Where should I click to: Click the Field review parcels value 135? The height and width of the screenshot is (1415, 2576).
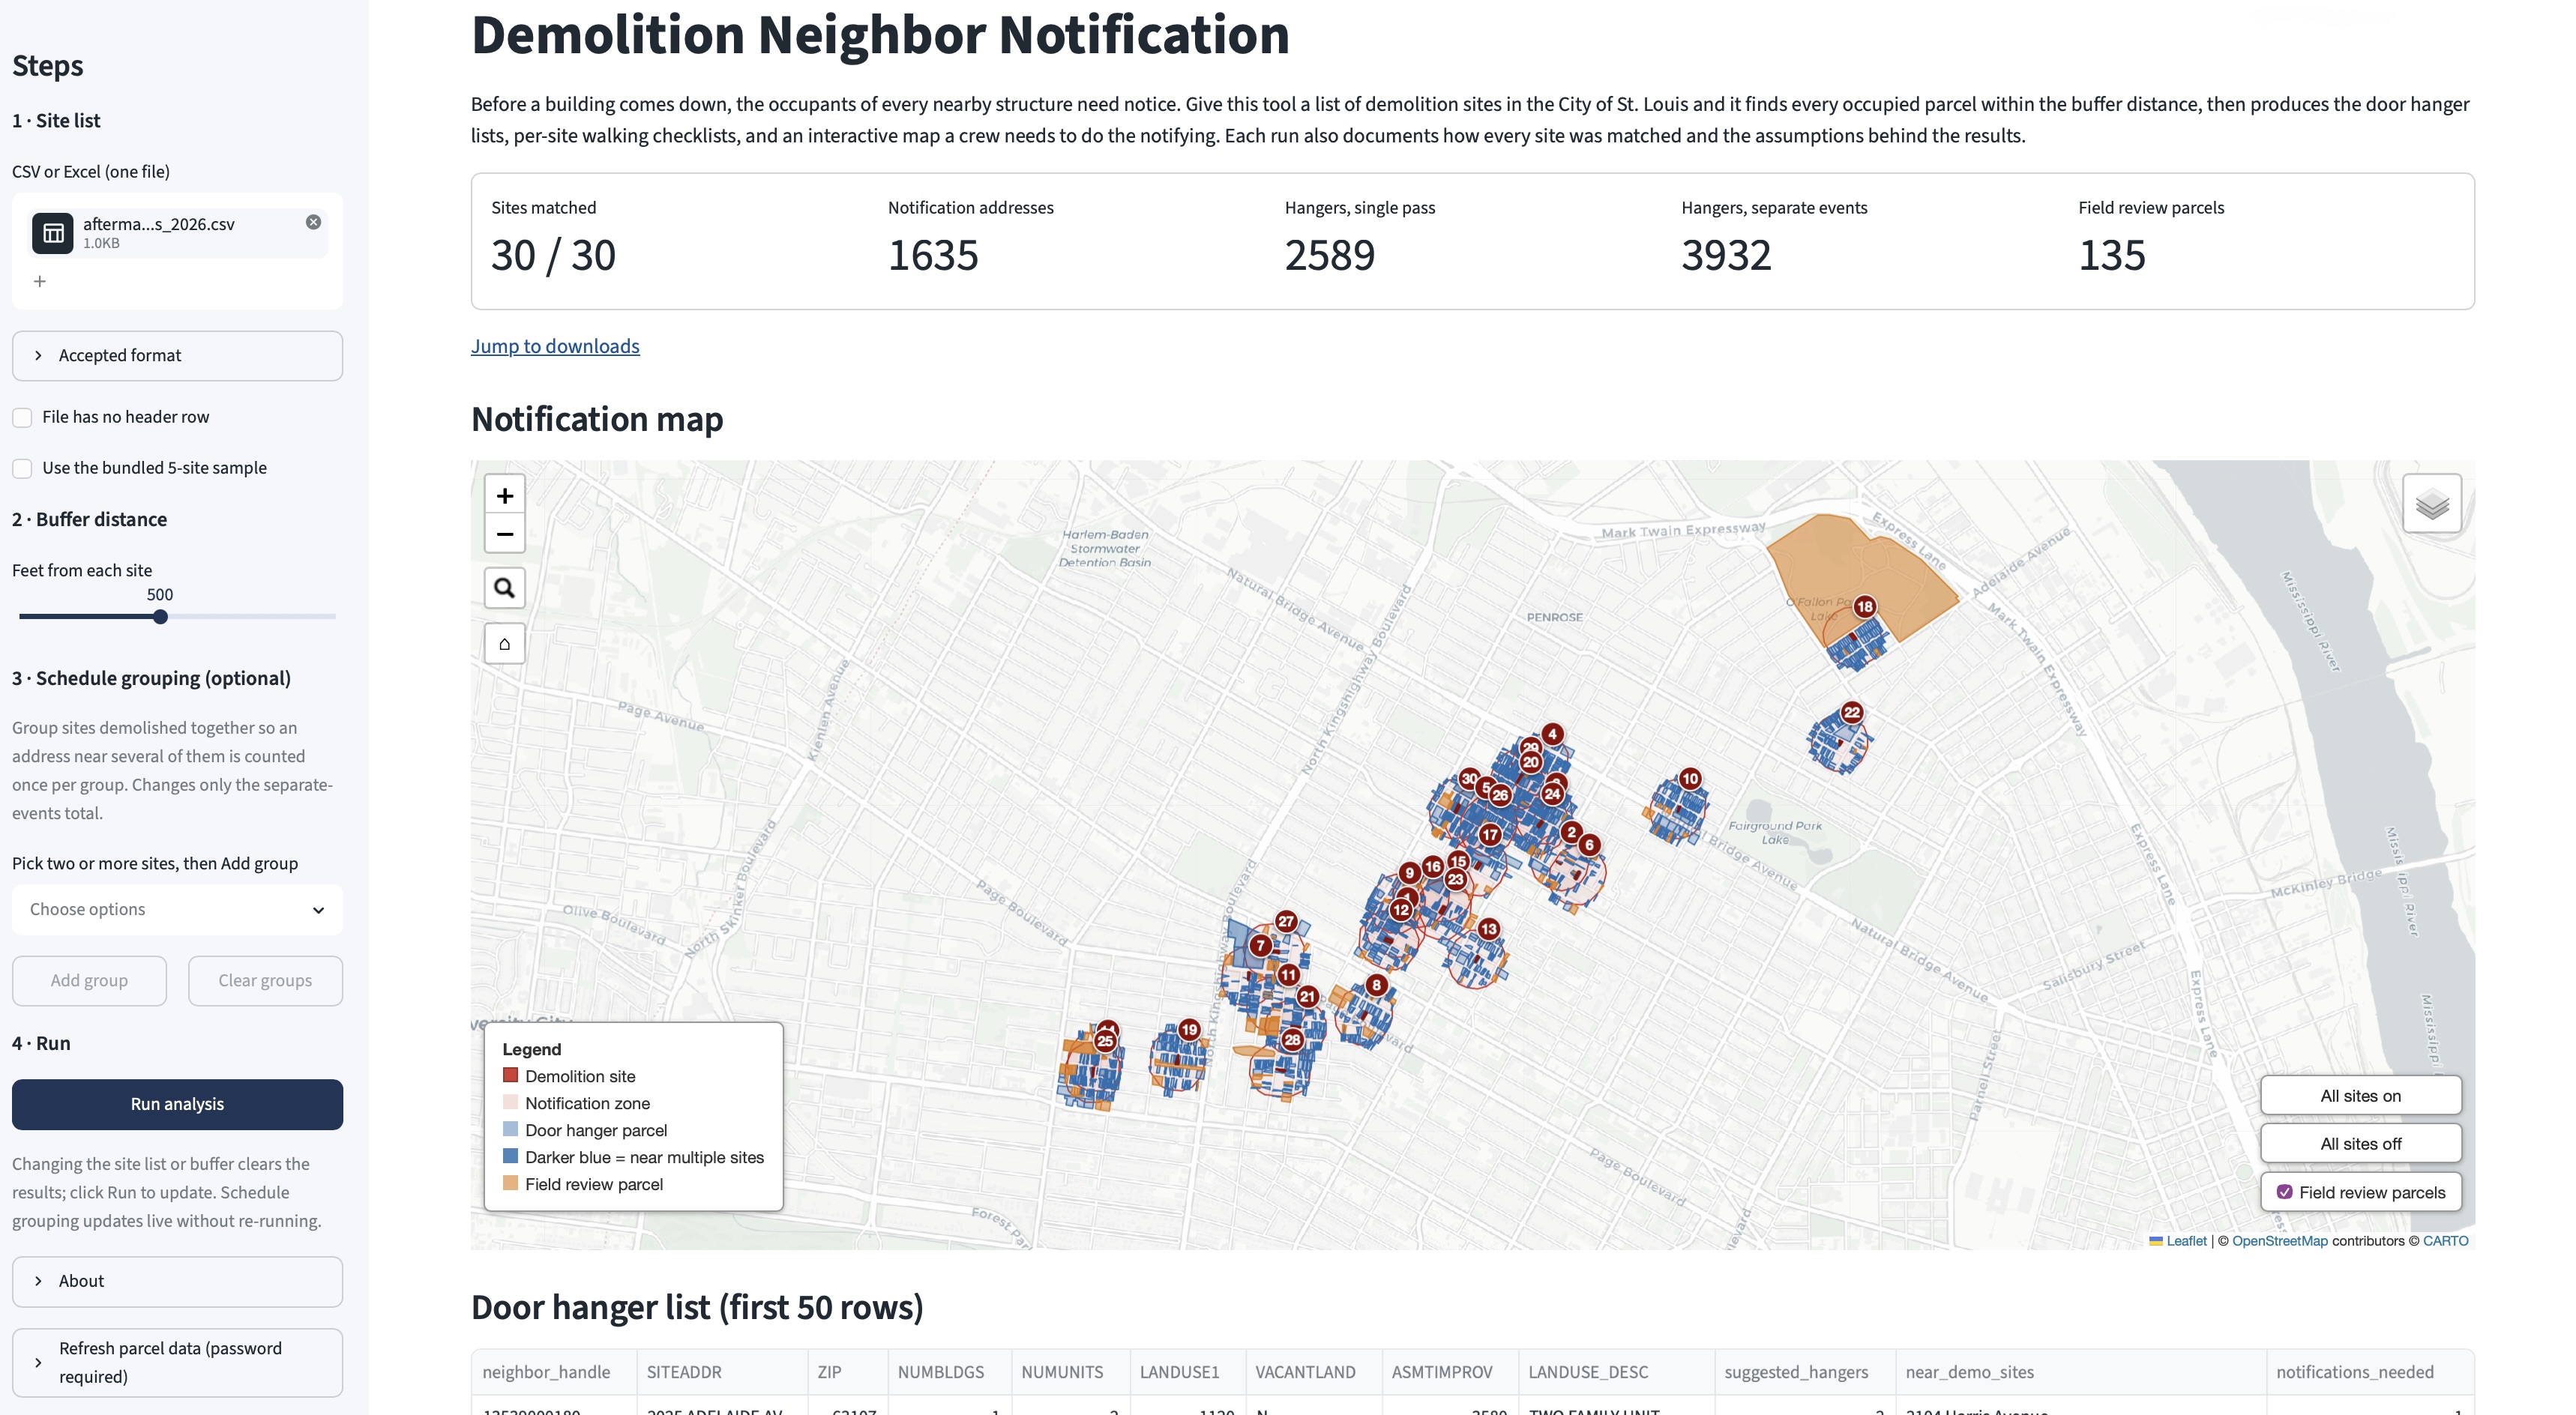2111,255
